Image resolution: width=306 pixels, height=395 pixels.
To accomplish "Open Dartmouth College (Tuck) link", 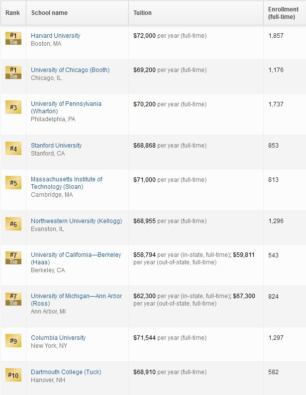I will (x=66, y=372).
